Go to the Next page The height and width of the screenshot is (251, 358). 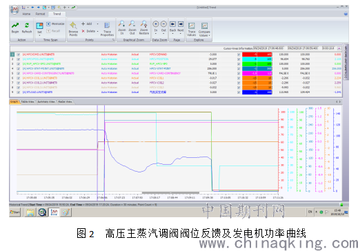tap(181, 24)
